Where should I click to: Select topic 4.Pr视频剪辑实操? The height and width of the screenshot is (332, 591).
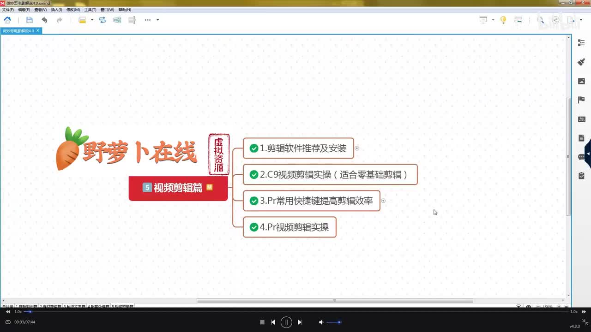click(289, 227)
